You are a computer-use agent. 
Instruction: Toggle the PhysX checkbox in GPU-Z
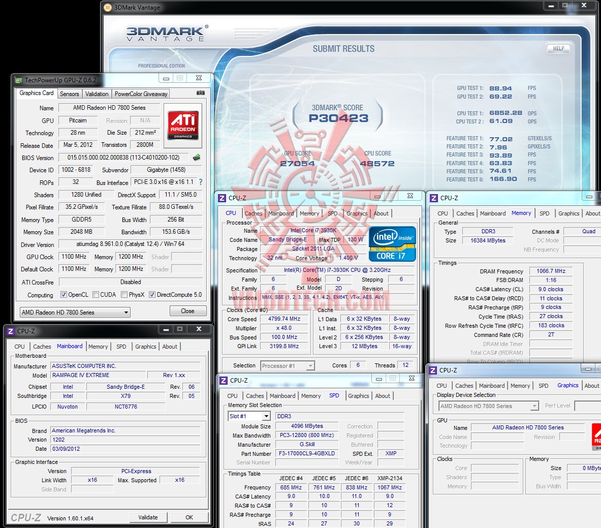pos(124,294)
